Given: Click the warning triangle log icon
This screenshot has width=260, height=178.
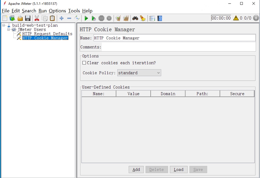Looking at the screenshot, I should [x=236, y=18].
